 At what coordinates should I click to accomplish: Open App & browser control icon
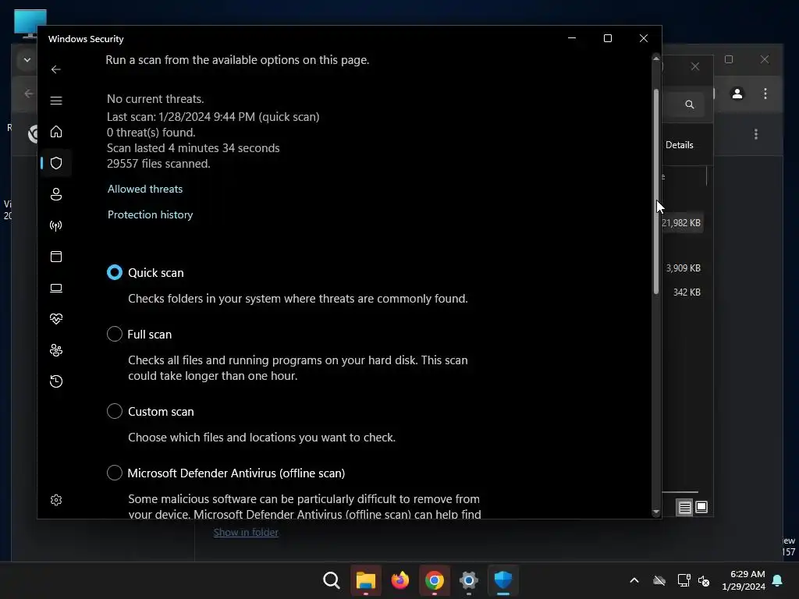click(56, 256)
